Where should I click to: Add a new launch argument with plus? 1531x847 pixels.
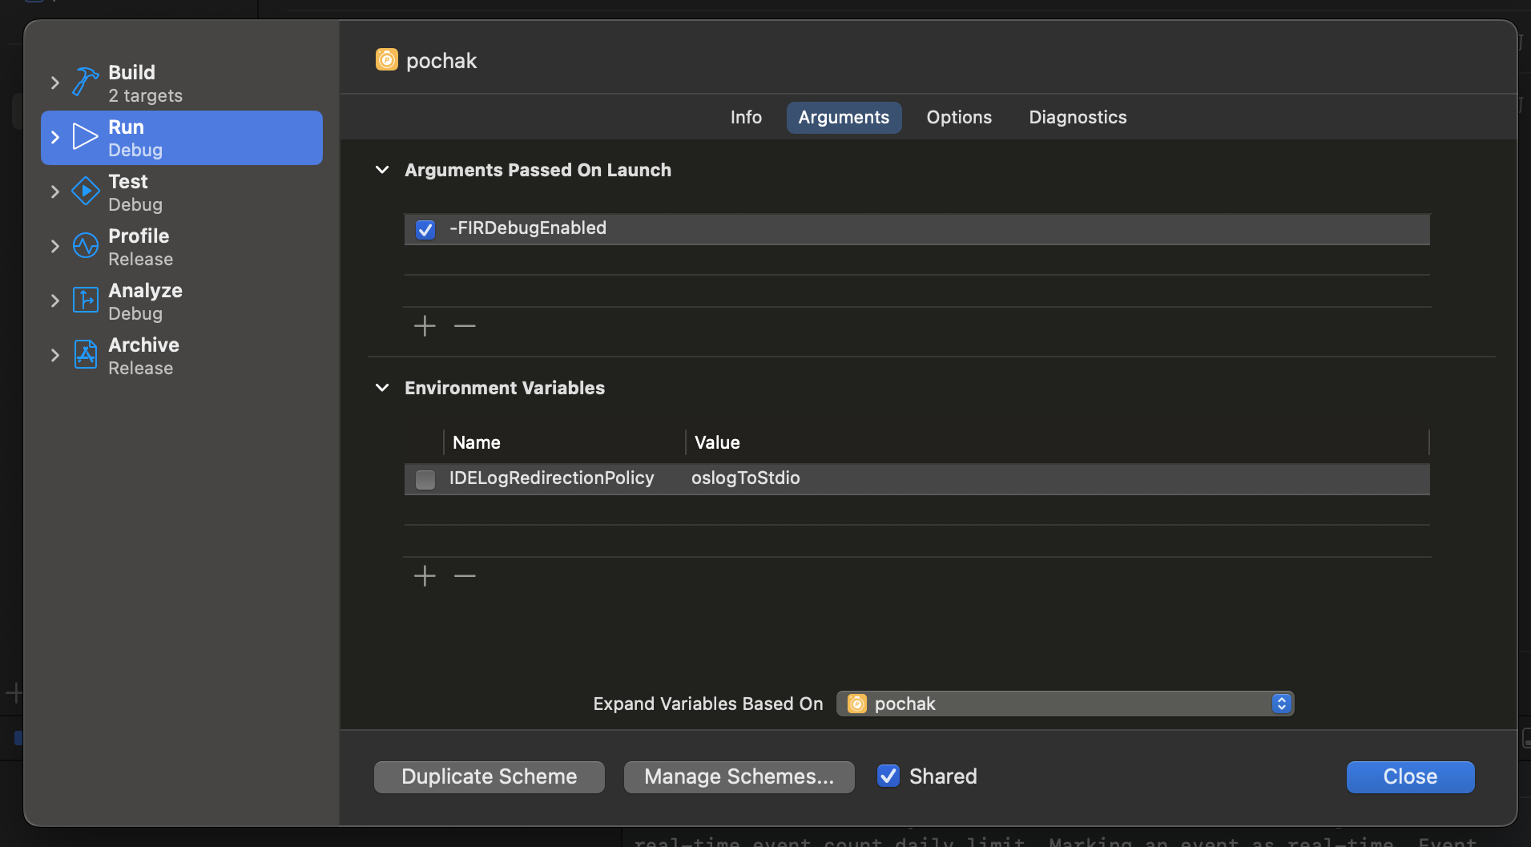[425, 325]
